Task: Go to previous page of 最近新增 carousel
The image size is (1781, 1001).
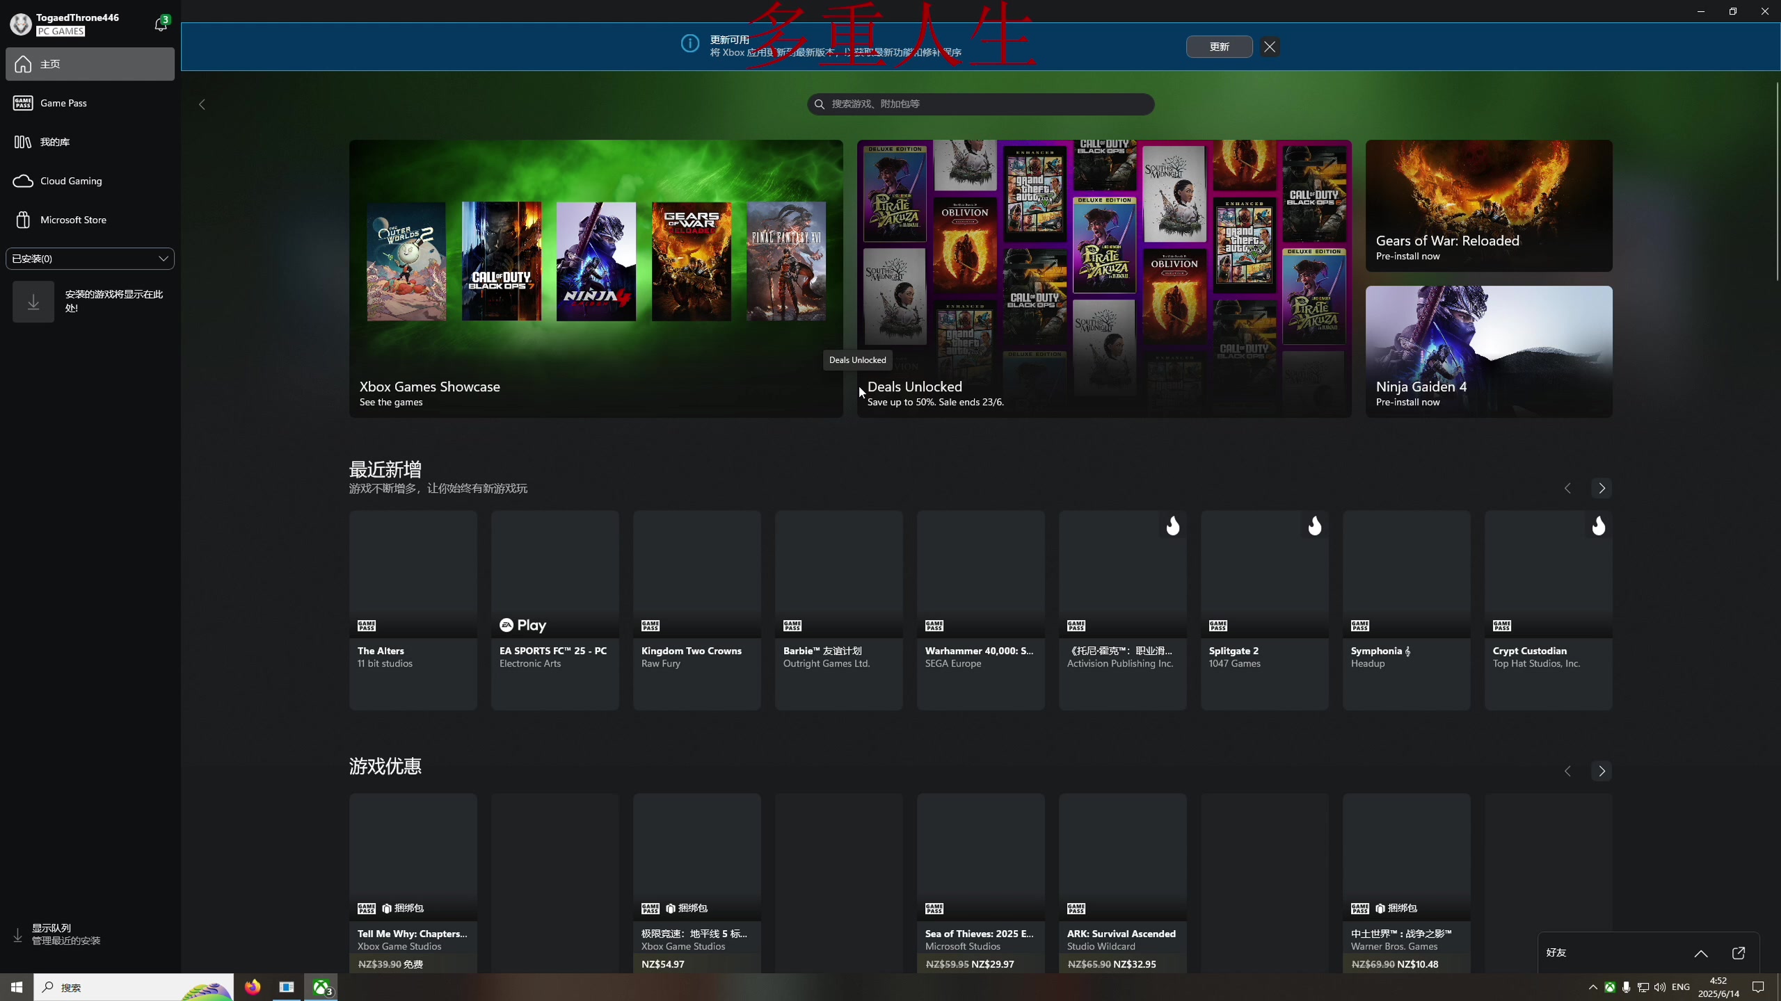Action: [x=1567, y=488]
